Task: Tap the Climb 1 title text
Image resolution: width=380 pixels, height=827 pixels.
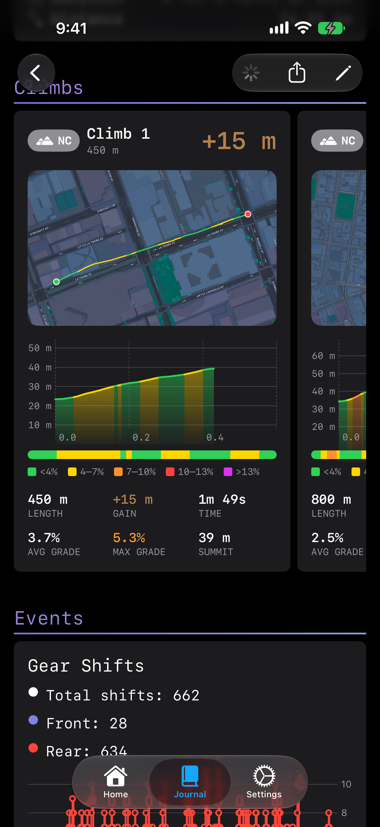Action: [x=118, y=134]
